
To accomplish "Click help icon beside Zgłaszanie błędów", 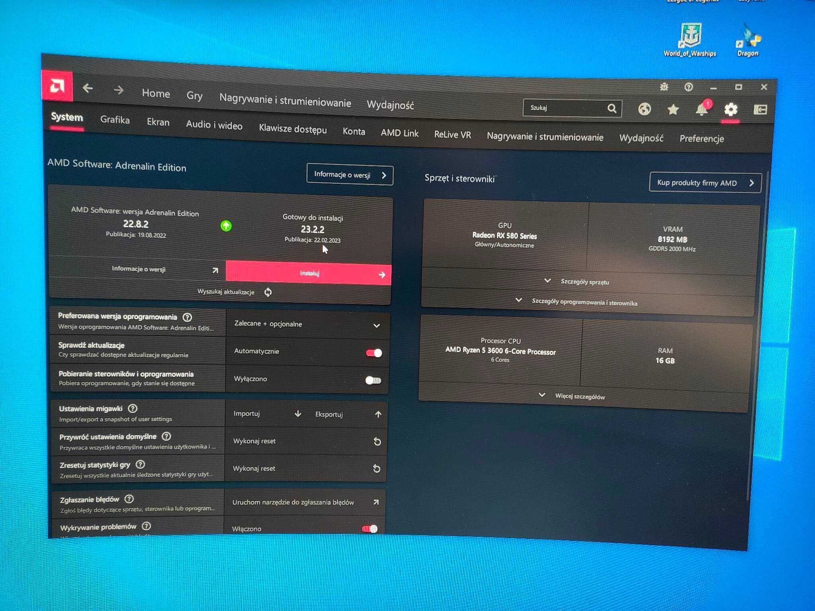I will (129, 499).
